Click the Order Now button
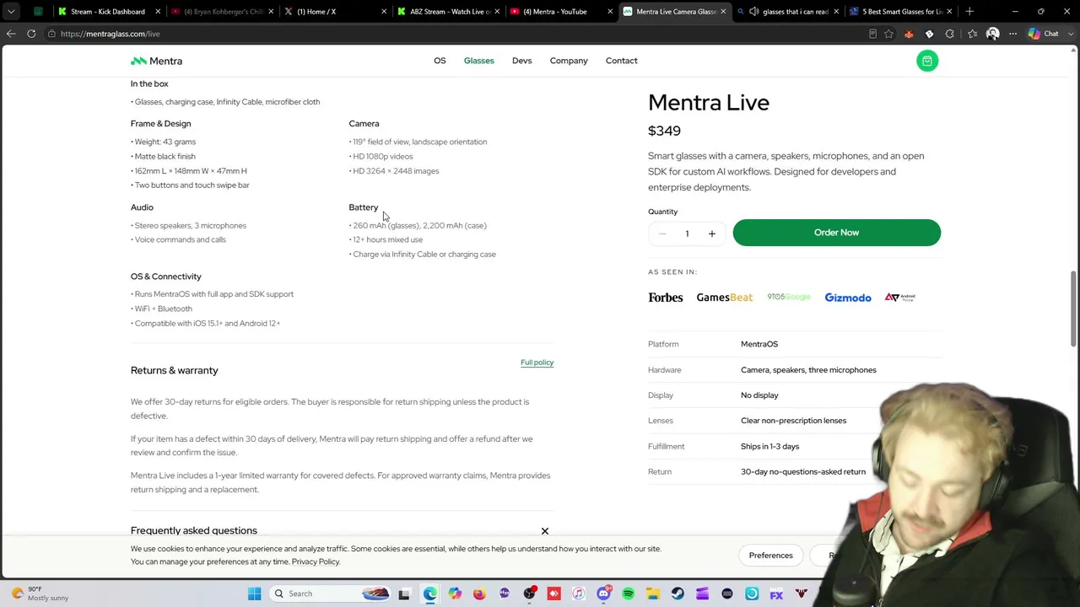This screenshot has height=607, width=1080. tap(836, 233)
